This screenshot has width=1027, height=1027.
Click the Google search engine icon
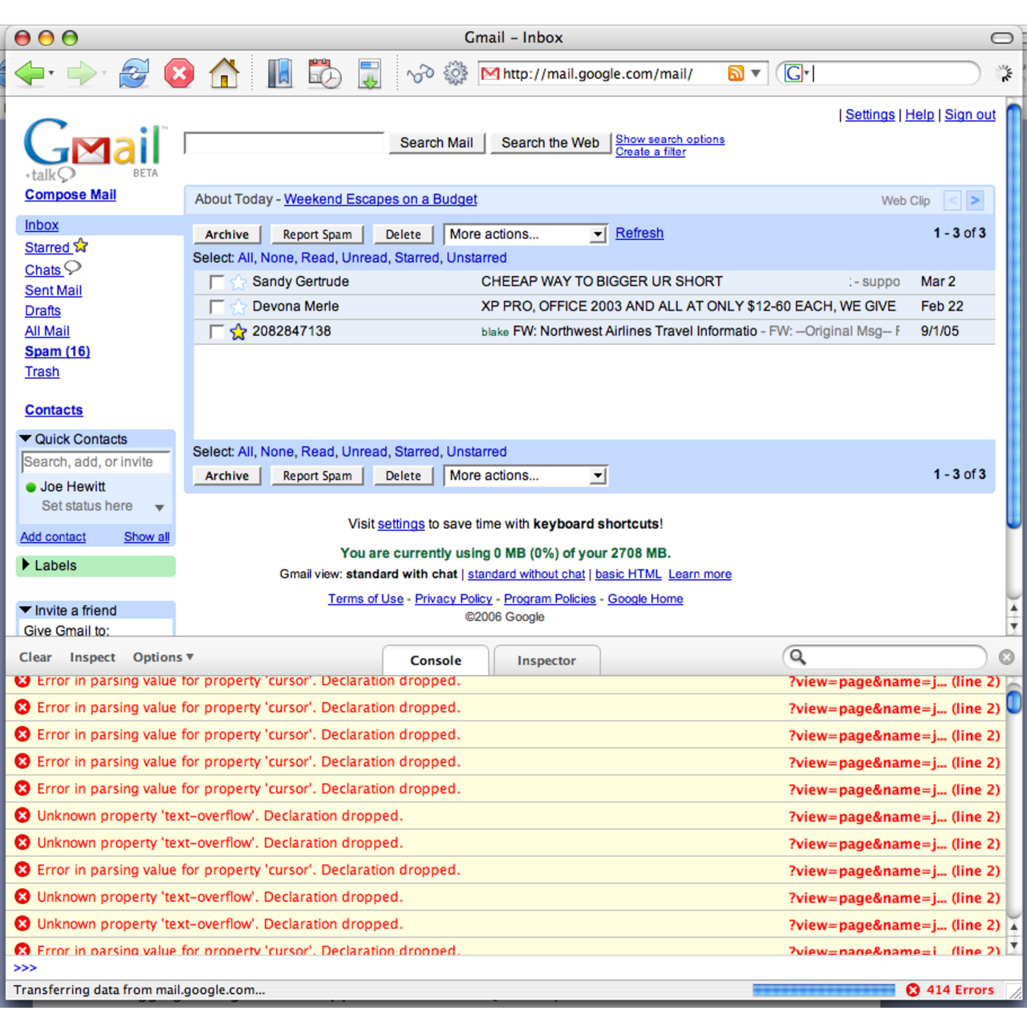click(794, 74)
